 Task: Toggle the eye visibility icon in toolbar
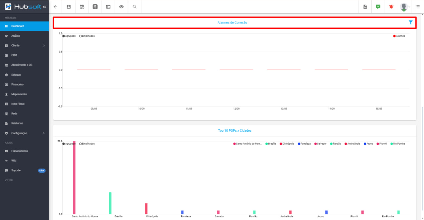click(122, 7)
